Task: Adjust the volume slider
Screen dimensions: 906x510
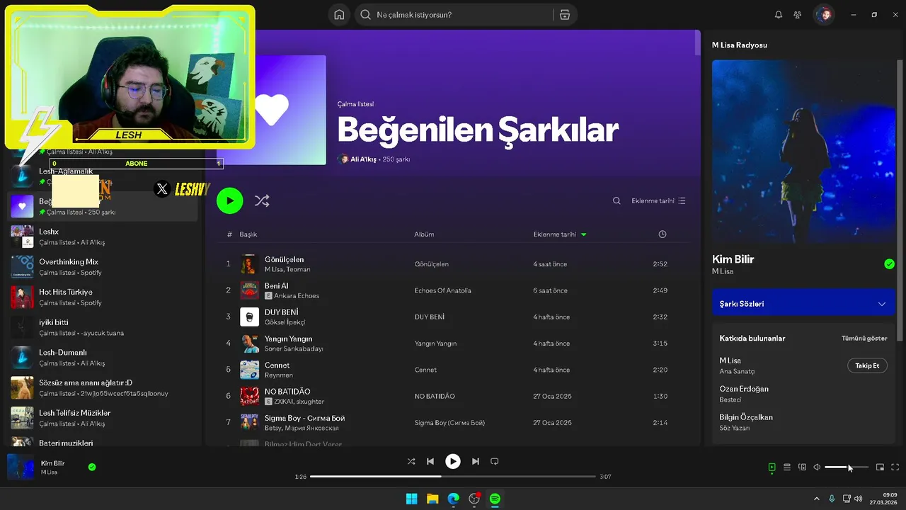Action: tap(847, 467)
